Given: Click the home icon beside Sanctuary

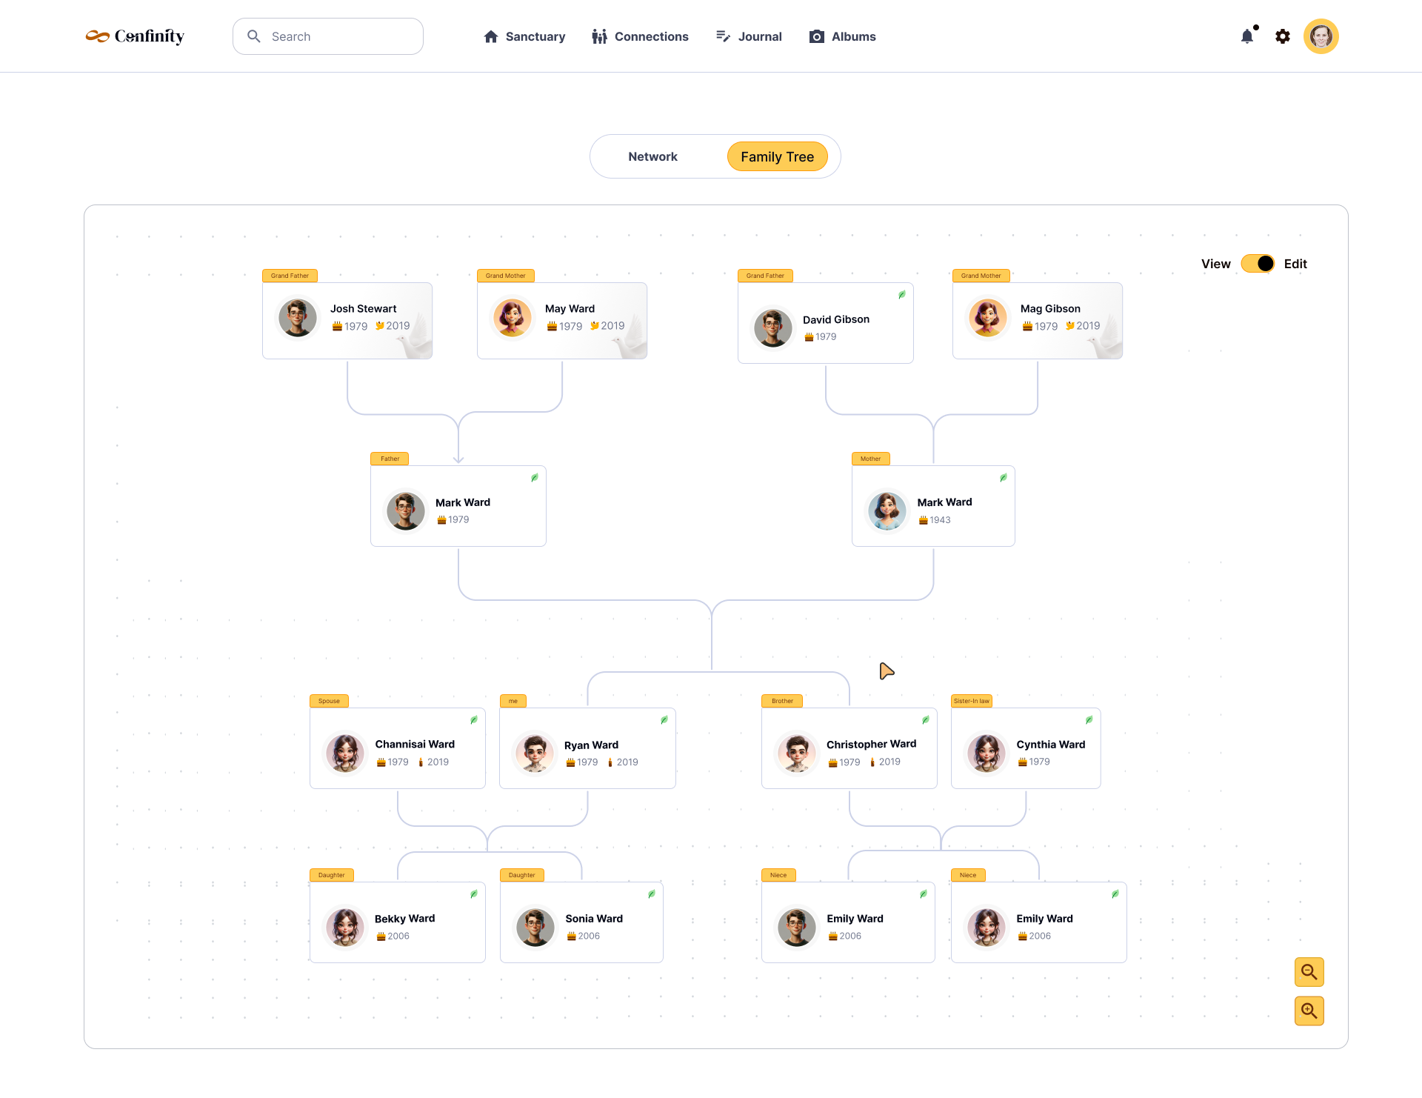Looking at the screenshot, I should (x=490, y=36).
